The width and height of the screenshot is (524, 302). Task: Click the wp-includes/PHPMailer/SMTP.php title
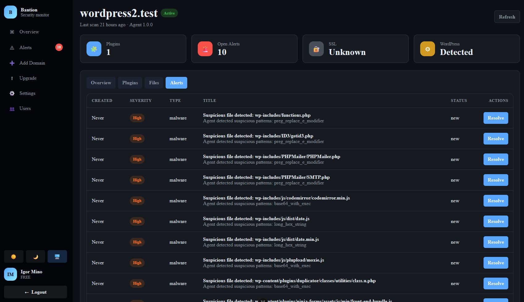point(266,177)
